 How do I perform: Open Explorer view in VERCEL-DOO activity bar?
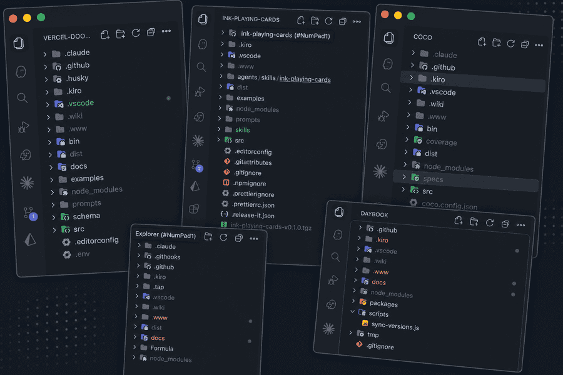[19, 43]
